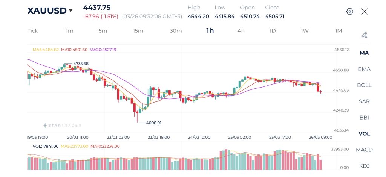This screenshot has height=177, width=386.
Task: Open chart settings hexagon icon
Action: (x=349, y=11)
